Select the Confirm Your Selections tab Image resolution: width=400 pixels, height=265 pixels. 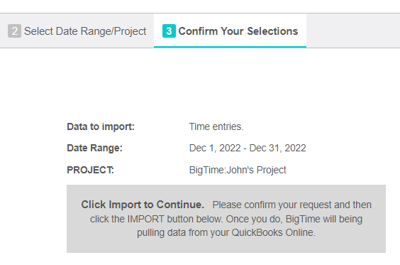230,31
